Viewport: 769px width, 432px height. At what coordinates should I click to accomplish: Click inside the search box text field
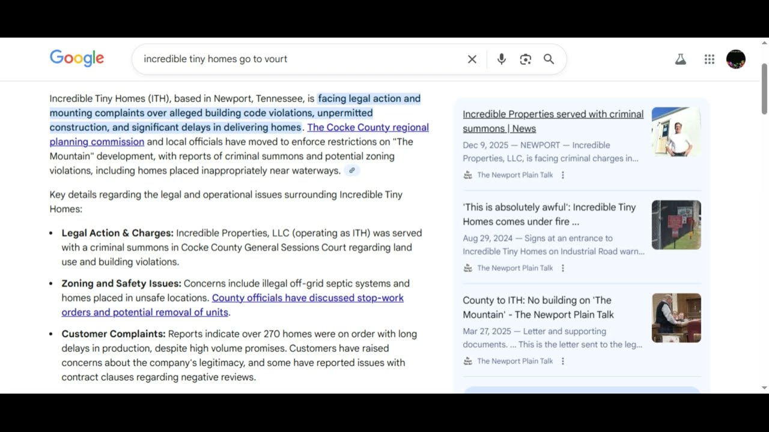point(300,59)
